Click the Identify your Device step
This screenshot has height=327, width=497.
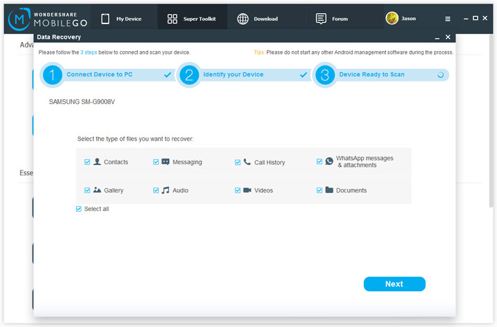pos(233,75)
